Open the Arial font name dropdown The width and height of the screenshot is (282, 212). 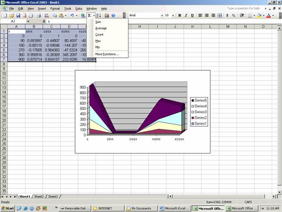click(162, 16)
